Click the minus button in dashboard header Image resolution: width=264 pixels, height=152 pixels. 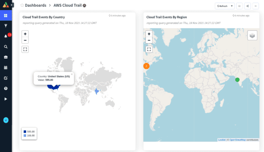(256, 6)
